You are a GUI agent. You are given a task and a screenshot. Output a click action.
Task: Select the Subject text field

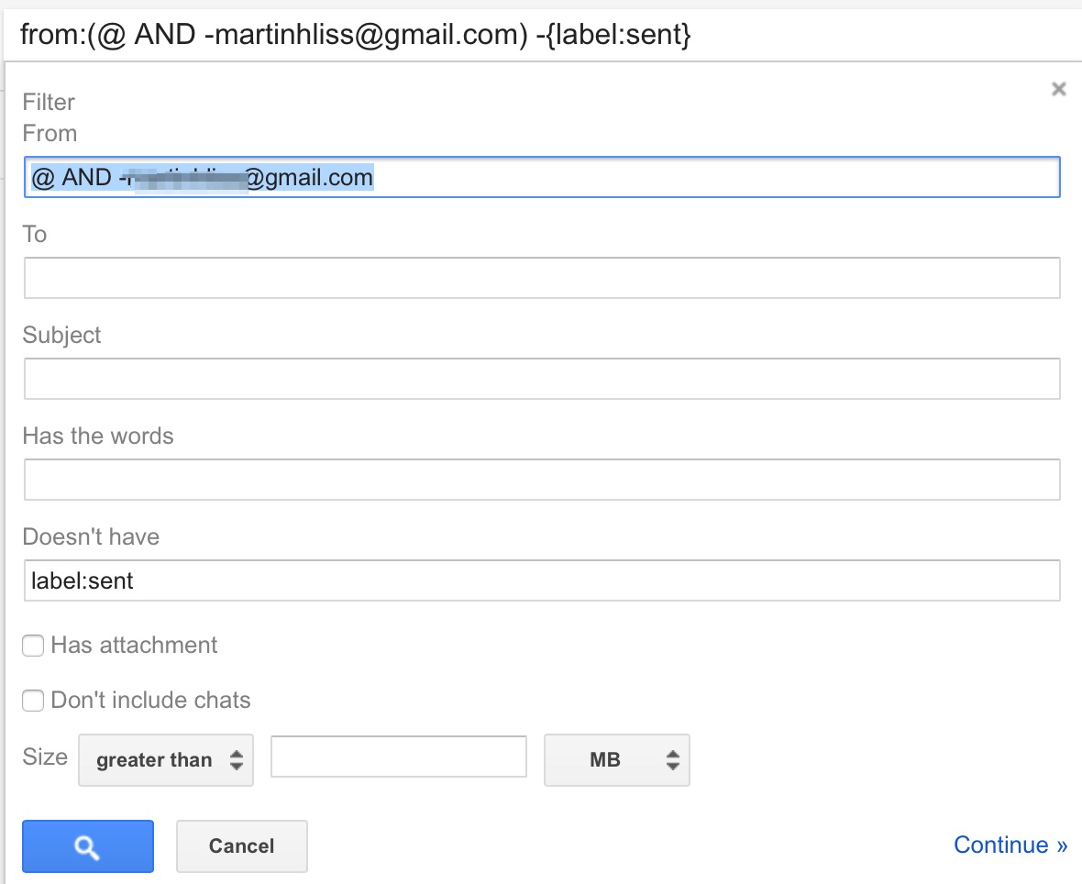(x=542, y=379)
